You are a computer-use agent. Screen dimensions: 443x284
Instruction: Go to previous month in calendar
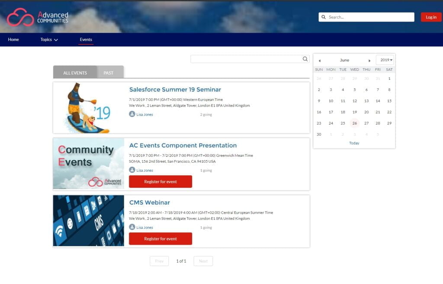320,60
